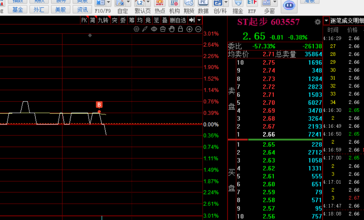Viewport: 364px width, 220px height.
Task: Click the collapse-panel arrow icon
Action: [x=192, y=20]
